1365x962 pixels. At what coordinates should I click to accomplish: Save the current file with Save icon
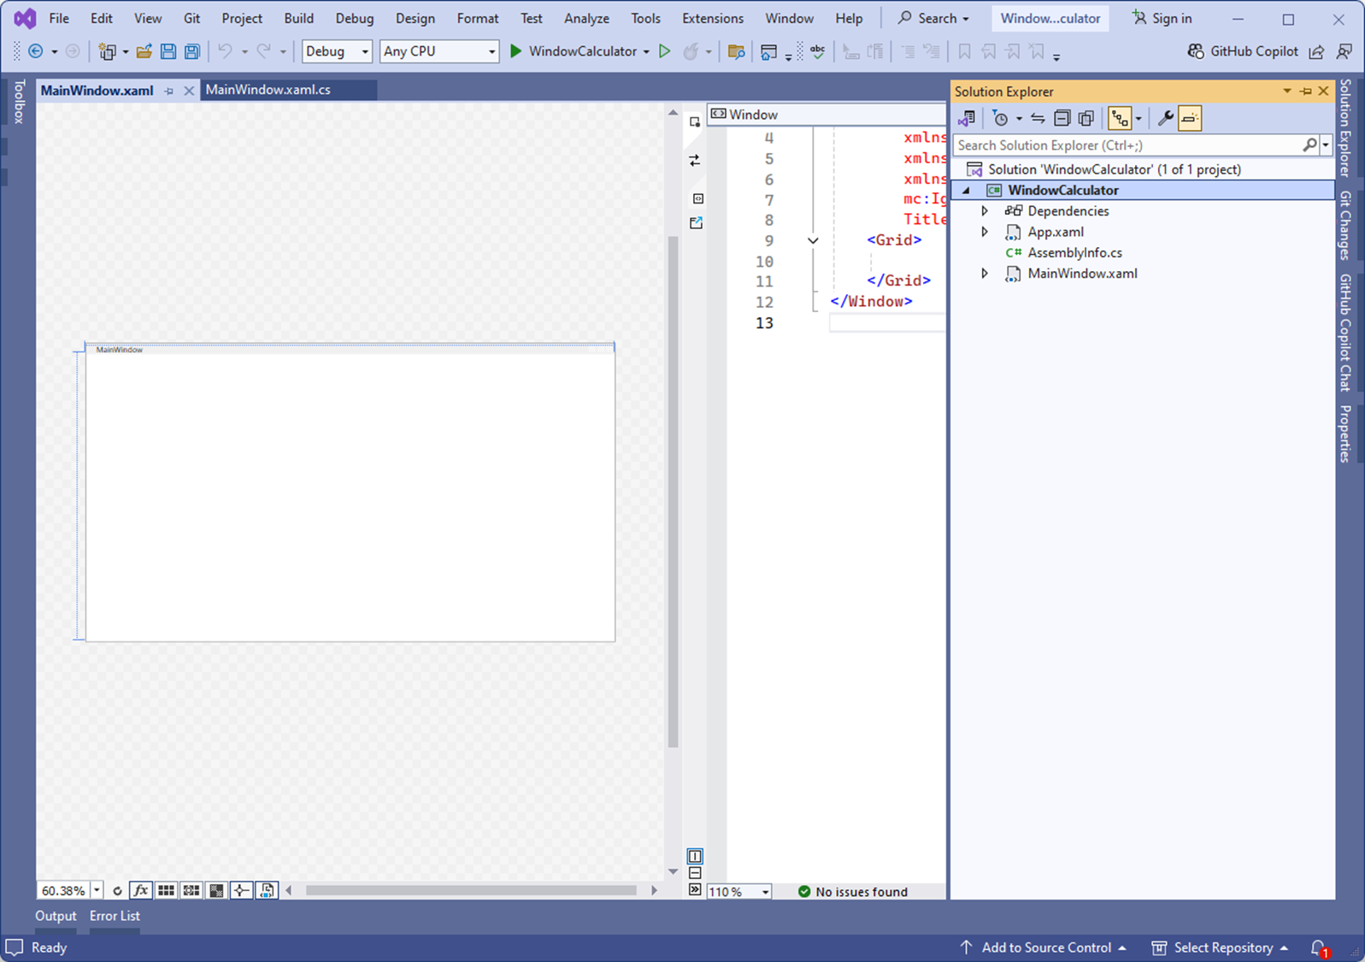click(168, 51)
